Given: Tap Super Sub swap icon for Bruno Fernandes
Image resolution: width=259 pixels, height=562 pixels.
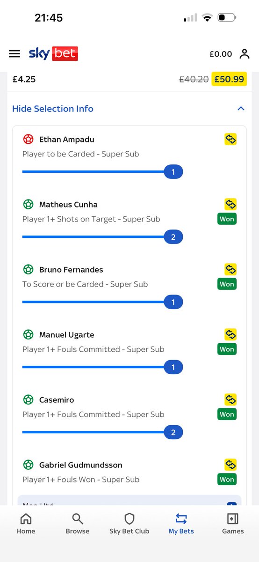Looking at the screenshot, I should pos(230,269).
